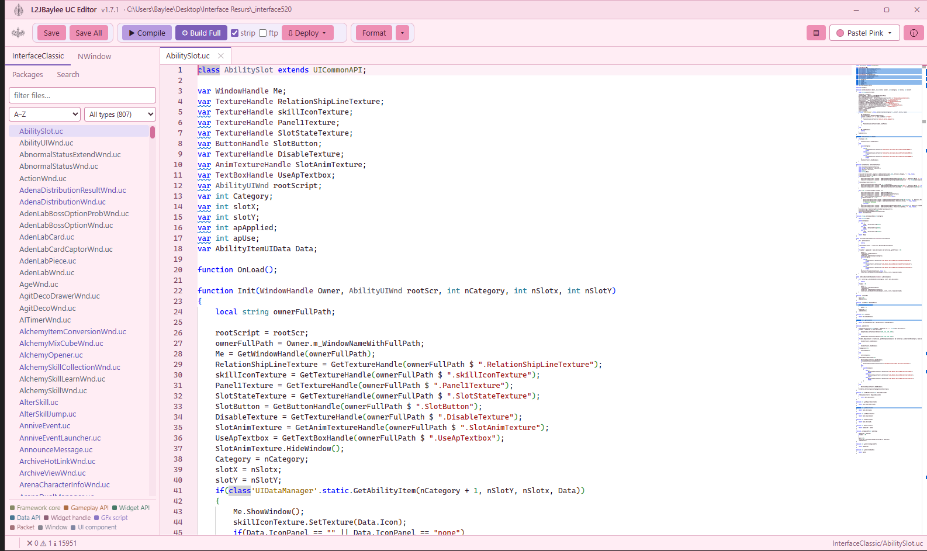Click the Format button
The width and height of the screenshot is (927, 551).
coord(374,33)
